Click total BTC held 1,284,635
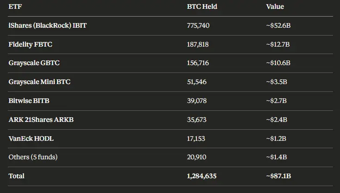The height and width of the screenshot is (193, 340). click(202, 176)
